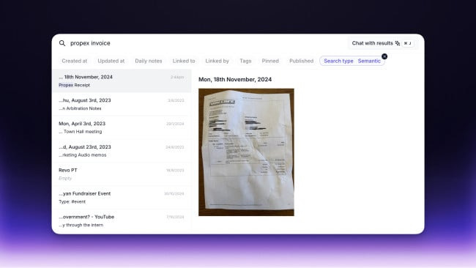Screen dimensions: 476x268
Task: Open the Created at filter
Action: click(x=75, y=61)
